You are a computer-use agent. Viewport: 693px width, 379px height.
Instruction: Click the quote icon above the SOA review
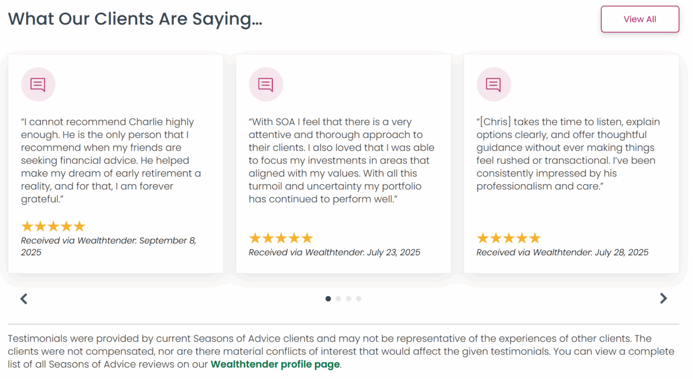266,84
